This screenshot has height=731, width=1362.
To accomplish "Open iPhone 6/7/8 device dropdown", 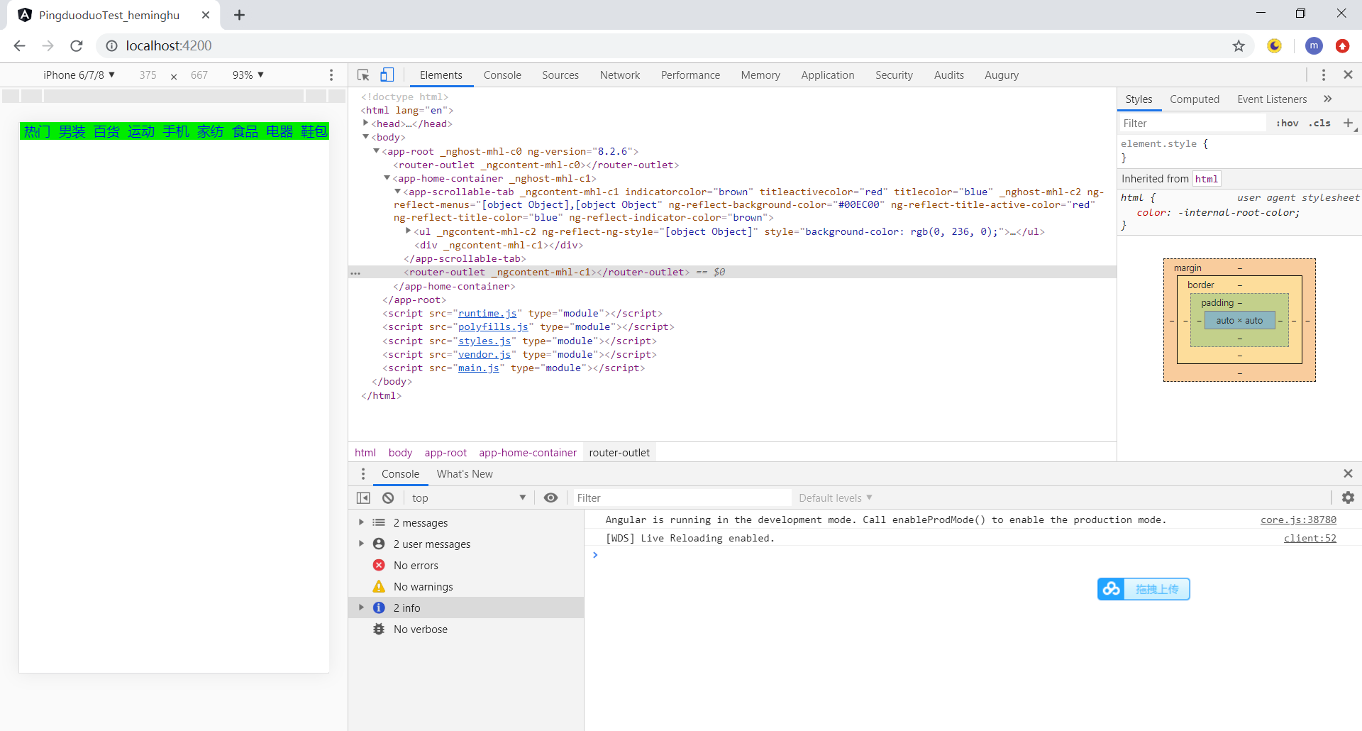I will (x=79, y=75).
